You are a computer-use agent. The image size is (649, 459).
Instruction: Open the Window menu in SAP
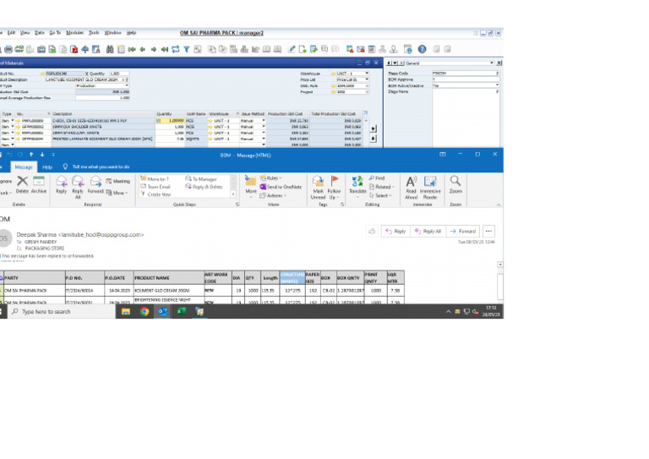[x=112, y=33]
